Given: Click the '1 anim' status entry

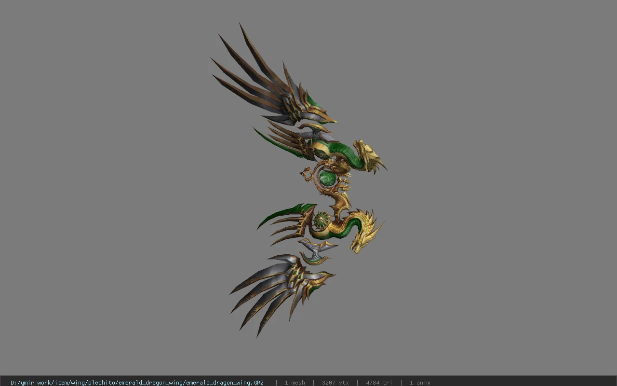Looking at the screenshot, I should (x=420, y=383).
